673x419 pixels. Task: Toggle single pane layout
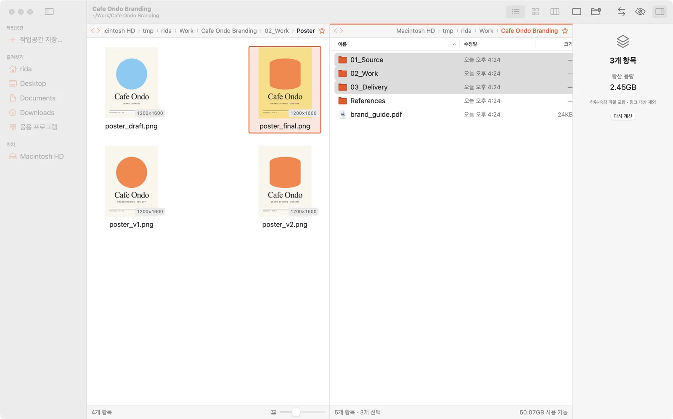click(x=577, y=12)
